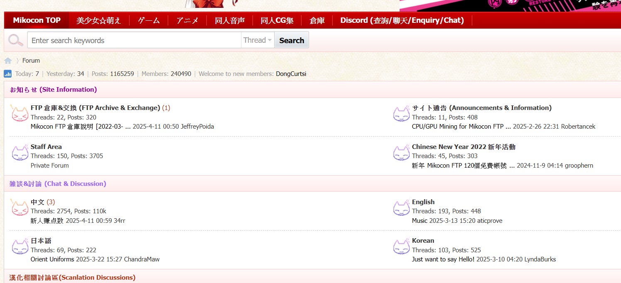621x283 pixels.
Task: Click the magnifying glass search icon
Action: pos(16,40)
